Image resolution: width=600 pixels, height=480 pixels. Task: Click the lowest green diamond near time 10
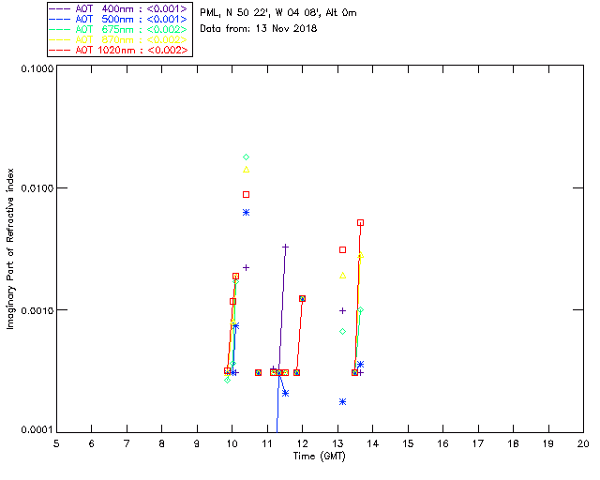click(227, 380)
